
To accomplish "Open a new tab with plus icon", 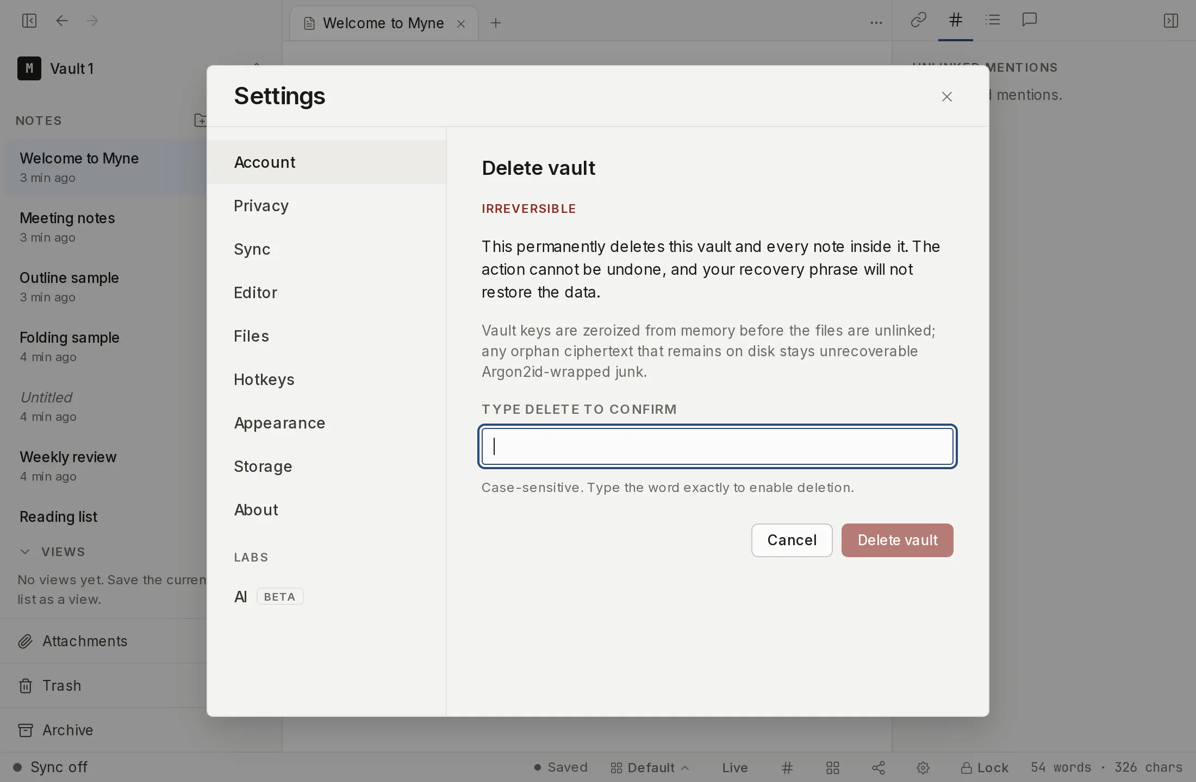I will (x=496, y=23).
